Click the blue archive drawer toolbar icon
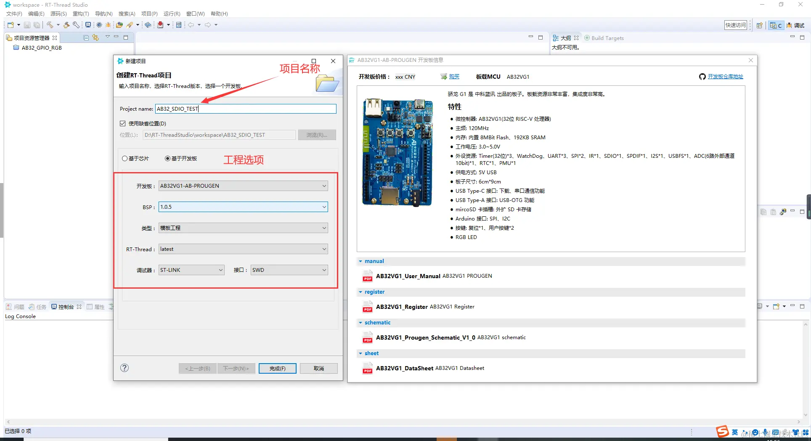Screen dimensions: 811x441 [179, 25]
